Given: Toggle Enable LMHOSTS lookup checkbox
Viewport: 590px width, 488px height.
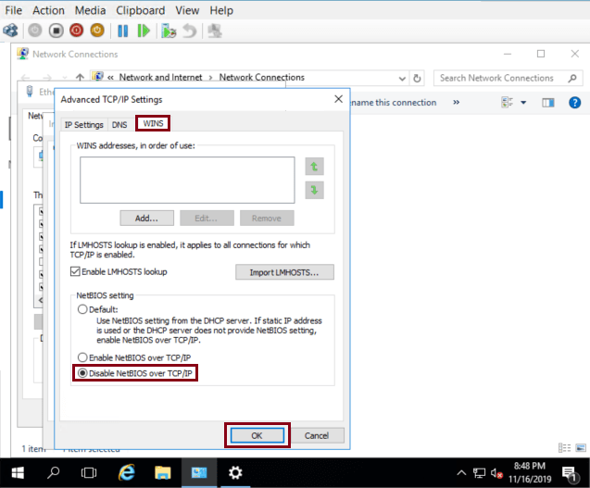Looking at the screenshot, I should pyautogui.click(x=75, y=271).
